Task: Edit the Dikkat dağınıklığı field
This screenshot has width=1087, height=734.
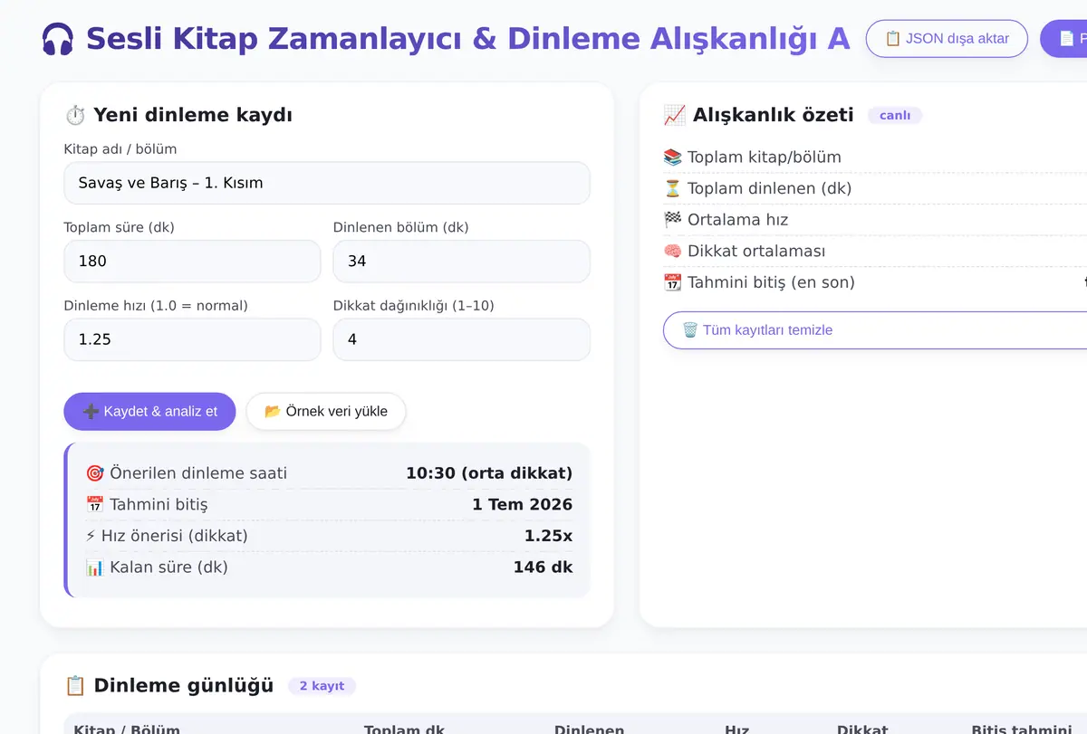Action: (x=462, y=339)
